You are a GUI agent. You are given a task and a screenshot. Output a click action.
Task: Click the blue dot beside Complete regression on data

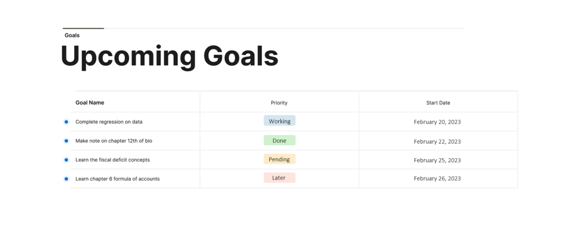click(x=66, y=122)
